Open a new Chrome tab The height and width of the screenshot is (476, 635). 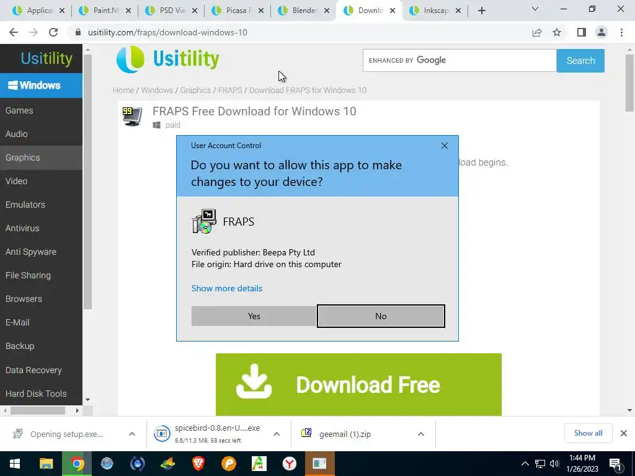click(481, 11)
